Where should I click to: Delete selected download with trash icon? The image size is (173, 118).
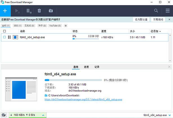tap(39, 11)
